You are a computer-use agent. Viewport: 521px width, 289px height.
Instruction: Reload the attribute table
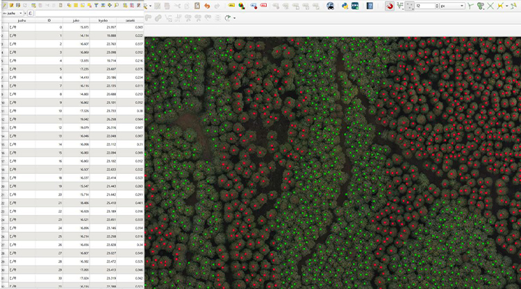tap(25, 6)
